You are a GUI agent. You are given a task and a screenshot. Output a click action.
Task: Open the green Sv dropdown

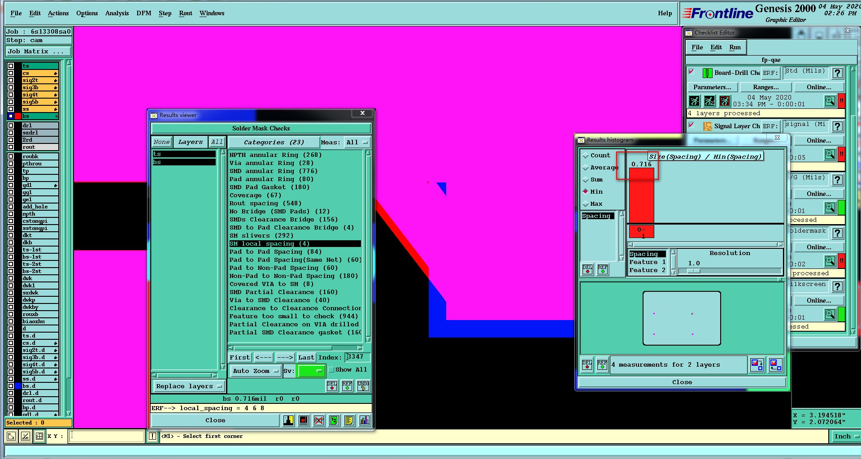[x=311, y=371]
